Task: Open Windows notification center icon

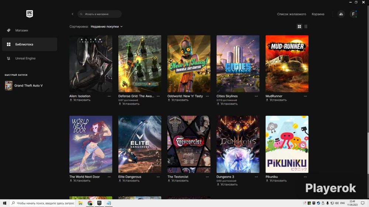Action: [363, 203]
